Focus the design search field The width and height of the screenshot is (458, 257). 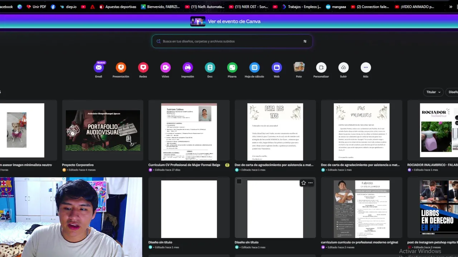[x=232, y=41]
